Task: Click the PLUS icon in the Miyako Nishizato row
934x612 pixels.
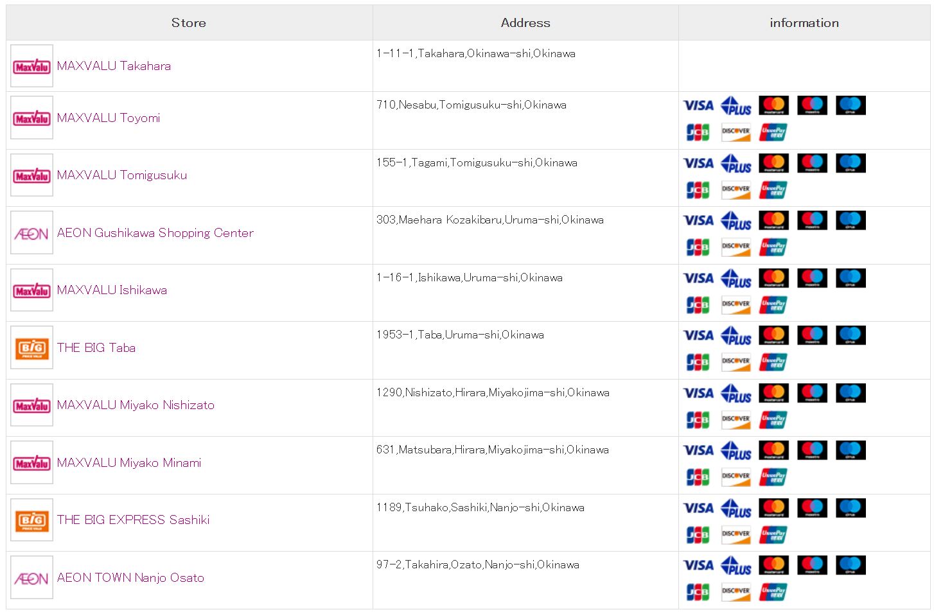Action: (x=736, y=393)
